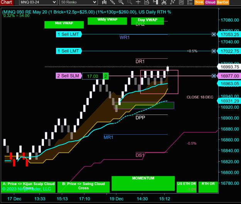Cancel the 17053.25 sell limit order
The width and height of the screenshot is (241, 204).
pyautogui.click(x=214, y=34)
